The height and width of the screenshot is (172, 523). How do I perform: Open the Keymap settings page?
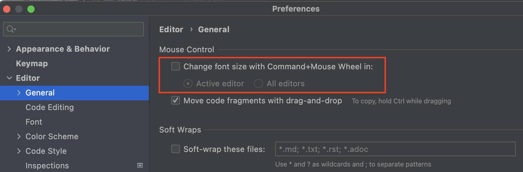pos(32,64)
